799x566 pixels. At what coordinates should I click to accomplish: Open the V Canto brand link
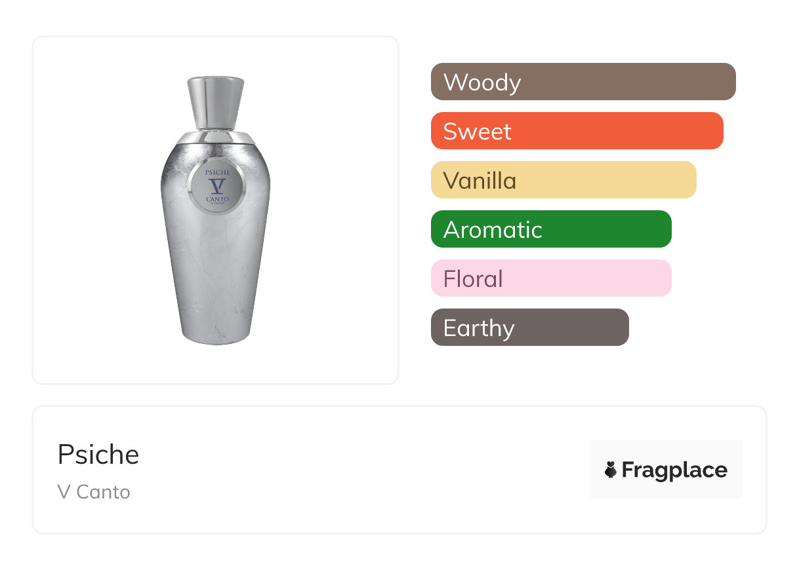point(94,492)
